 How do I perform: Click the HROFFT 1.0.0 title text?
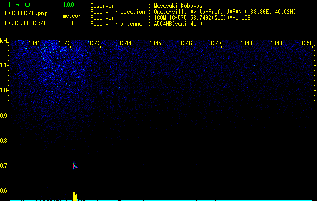[x=39, y=4]
